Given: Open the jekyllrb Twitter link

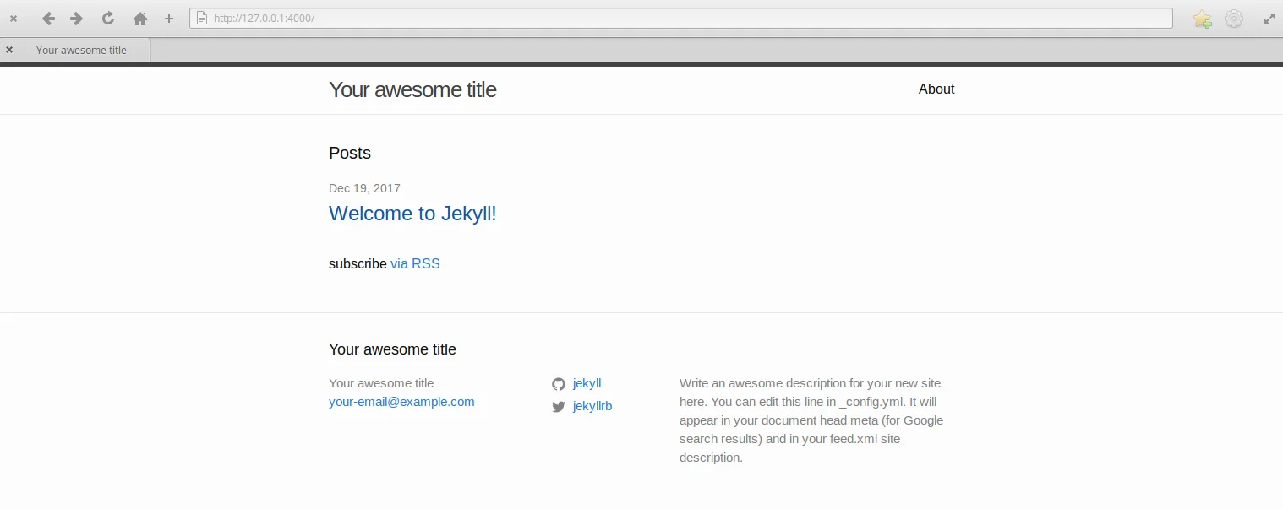Looking at the screenshot, I should 592,406.
